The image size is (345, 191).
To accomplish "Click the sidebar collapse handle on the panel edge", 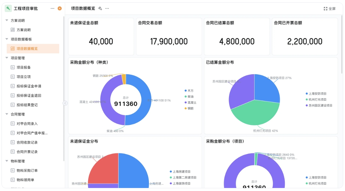I will click(65, 103).
